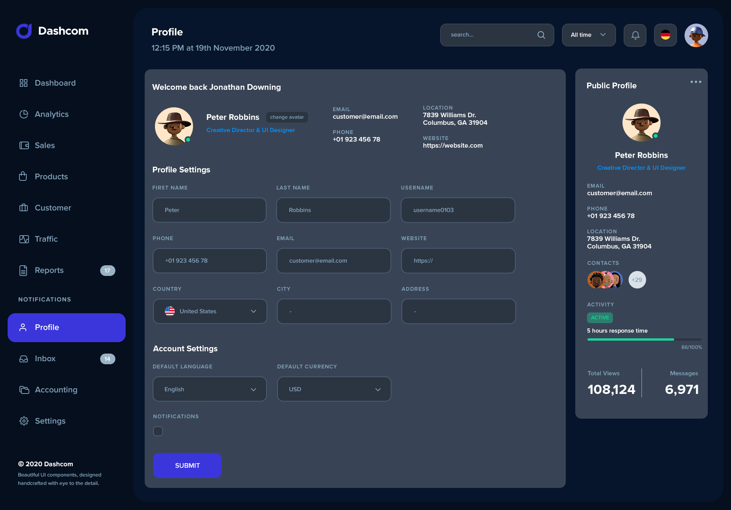
Task: Open the All time period dropdown
Action: point(588,35)
